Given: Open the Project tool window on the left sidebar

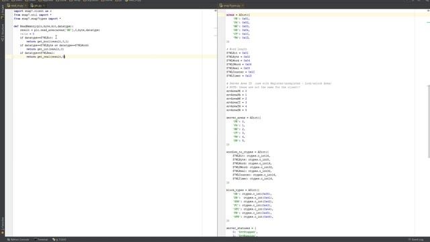Looking at the screenshot, I should 3,12.
